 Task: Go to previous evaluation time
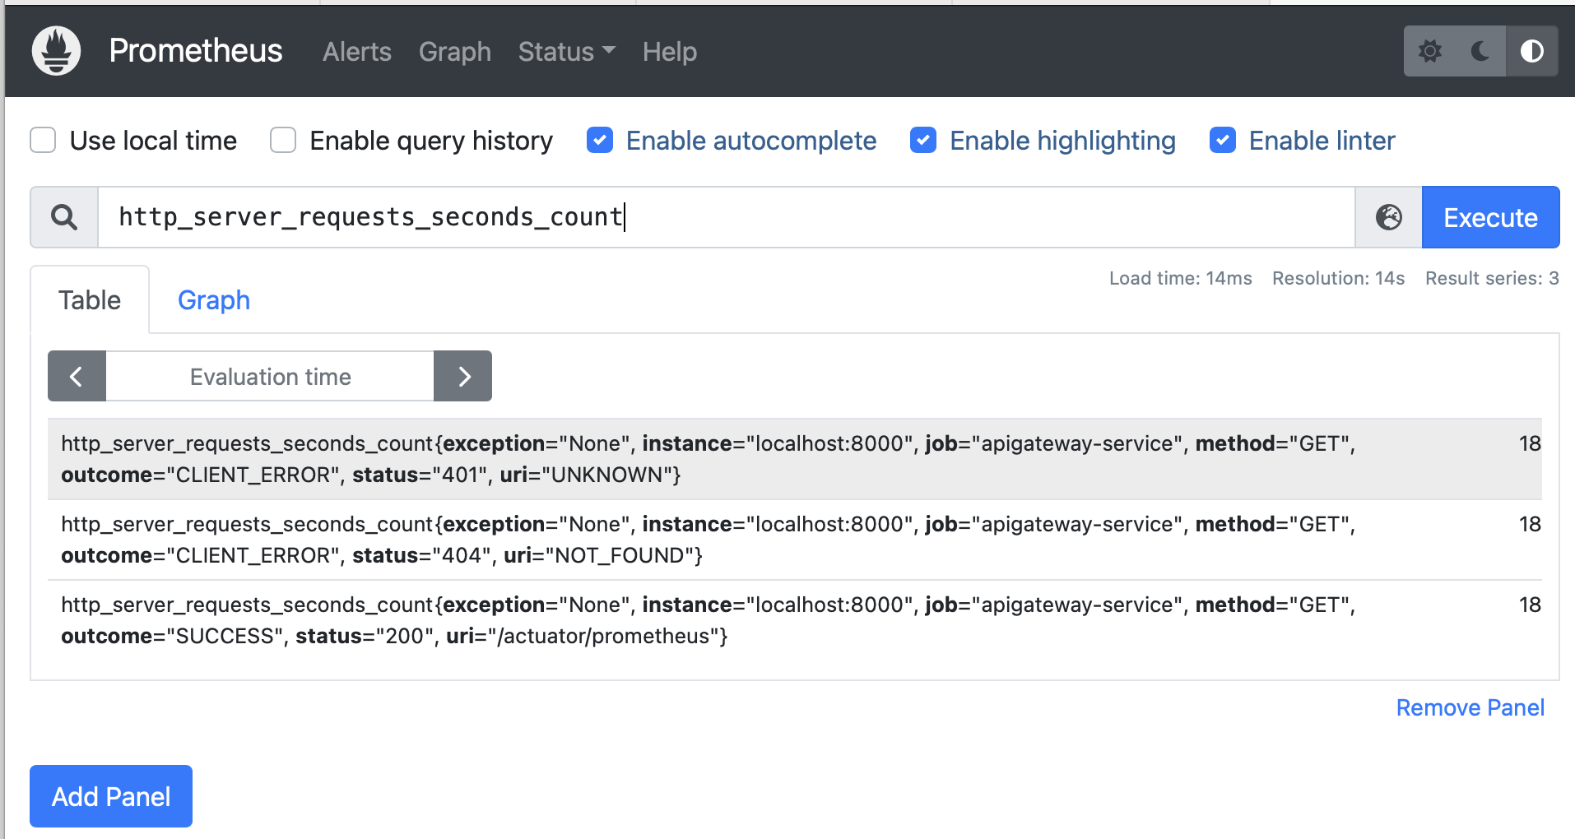[77, 377]
